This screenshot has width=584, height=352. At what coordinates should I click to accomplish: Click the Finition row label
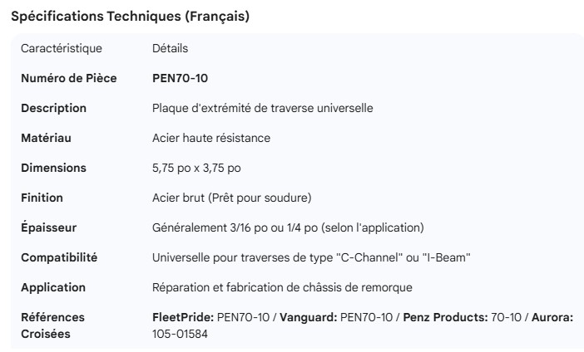tap(42, 198)
